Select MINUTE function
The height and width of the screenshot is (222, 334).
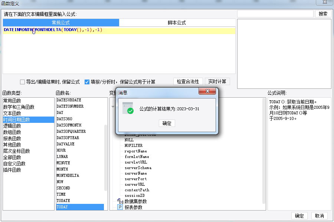tap(80, 163)
